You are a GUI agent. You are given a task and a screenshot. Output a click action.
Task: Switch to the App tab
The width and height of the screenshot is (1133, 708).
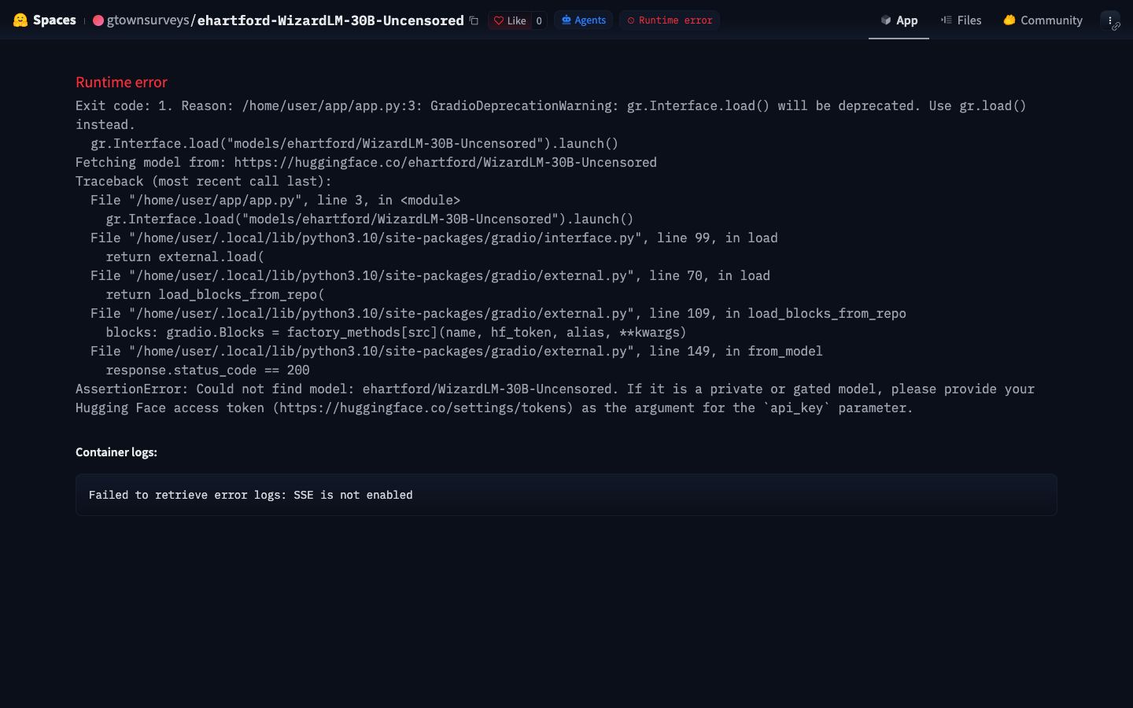coord(899,20)
